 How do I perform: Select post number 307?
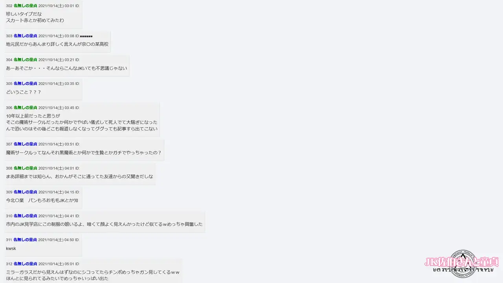click(x=9, y=144)
